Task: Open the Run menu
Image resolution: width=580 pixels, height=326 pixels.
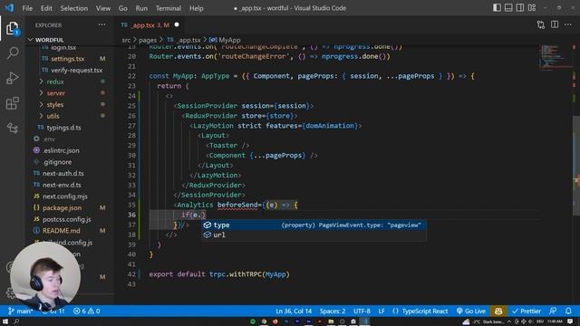Action: coord(141,8)
